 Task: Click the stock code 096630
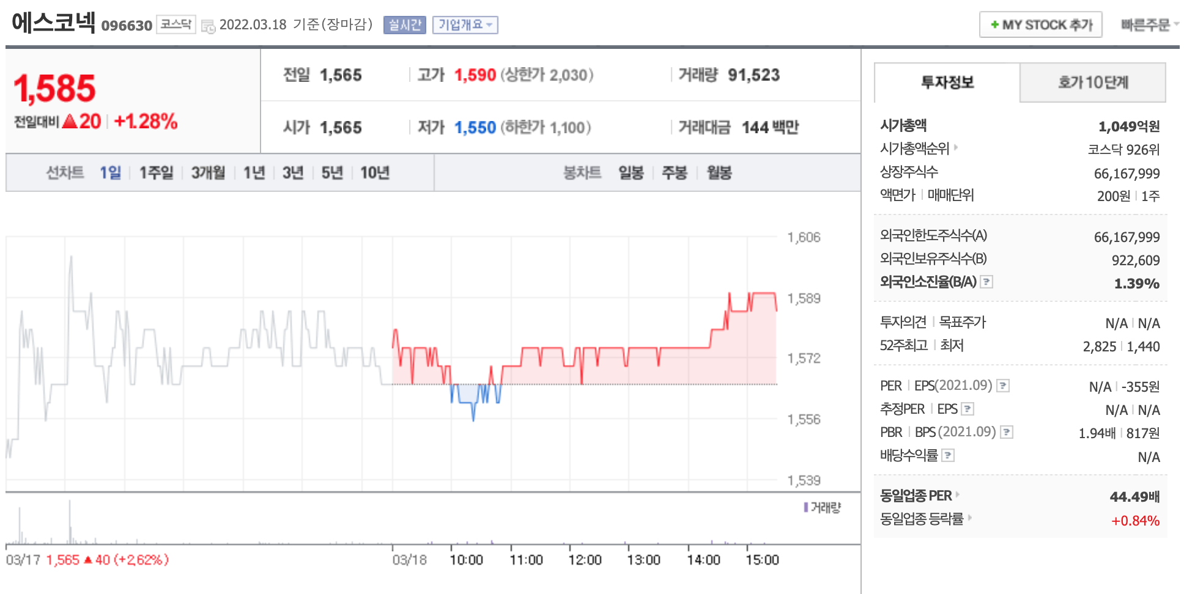coord(127,26)
